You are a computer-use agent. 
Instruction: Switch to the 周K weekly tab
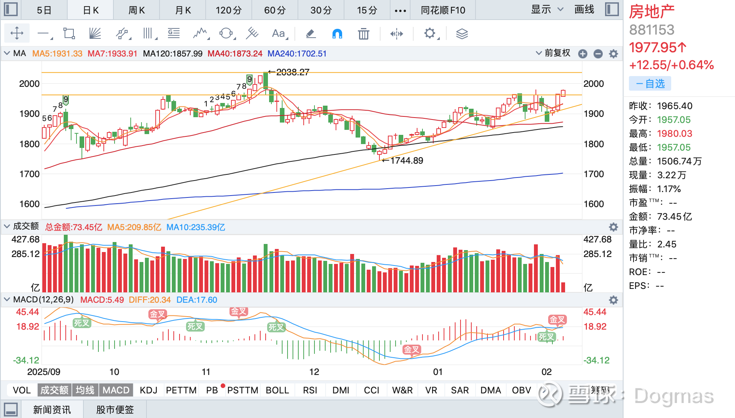136,10
